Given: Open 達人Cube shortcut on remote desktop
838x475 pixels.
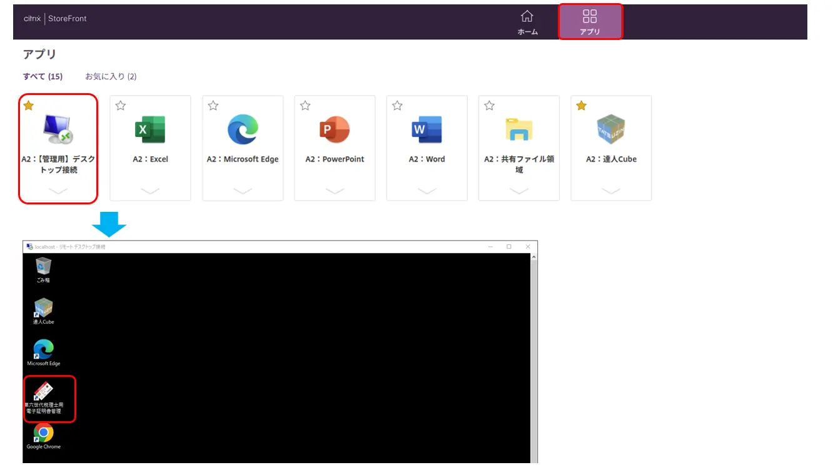Looking at the screenshot, I should (43, 311).
